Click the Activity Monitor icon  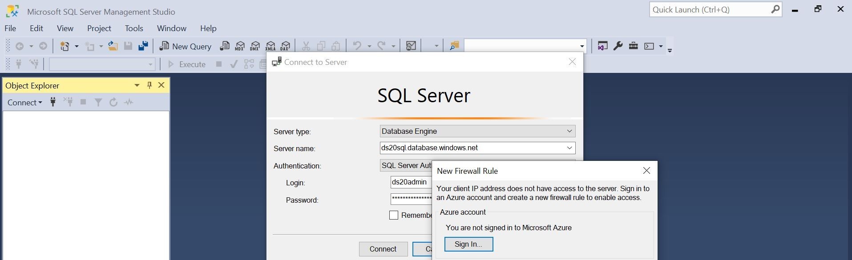(x=411, y=46)
